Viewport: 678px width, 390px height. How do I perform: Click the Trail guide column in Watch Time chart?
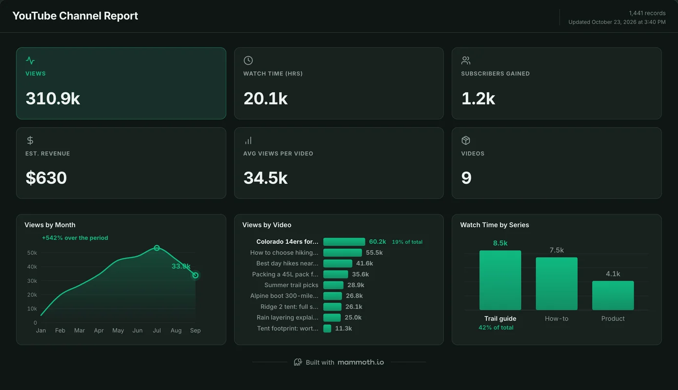point(500,280)
